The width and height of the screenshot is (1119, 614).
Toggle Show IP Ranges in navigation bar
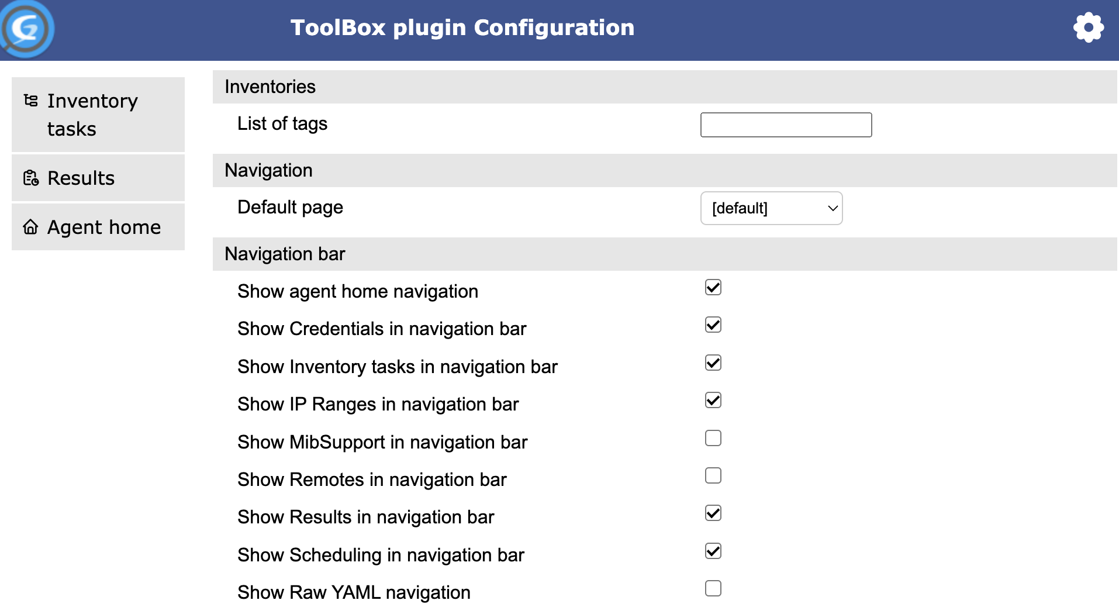(x=713, y=400)
